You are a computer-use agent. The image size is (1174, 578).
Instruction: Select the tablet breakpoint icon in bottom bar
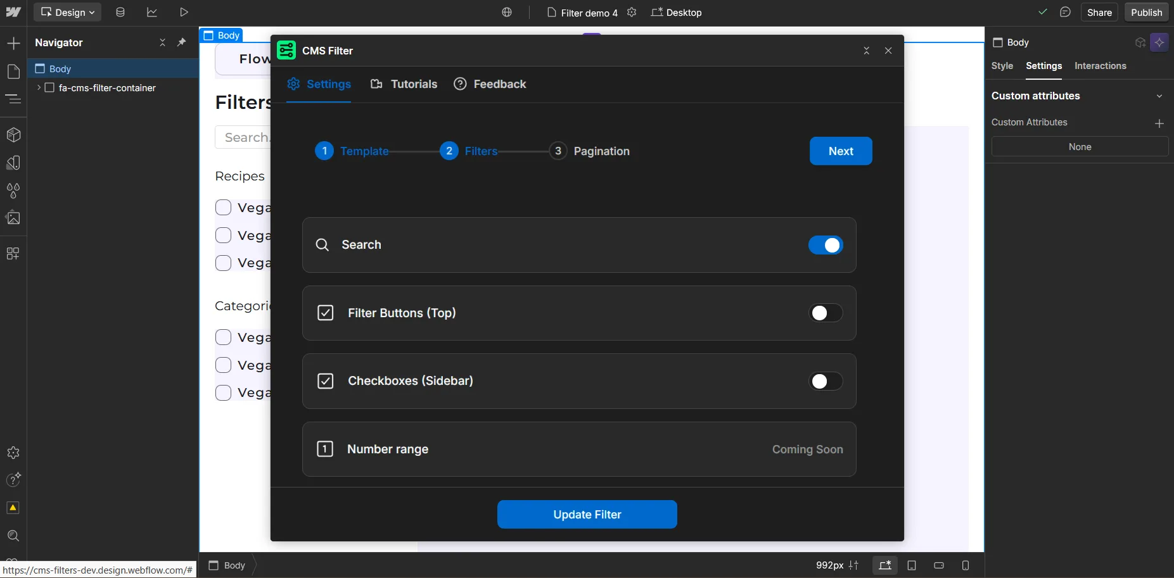912,565
